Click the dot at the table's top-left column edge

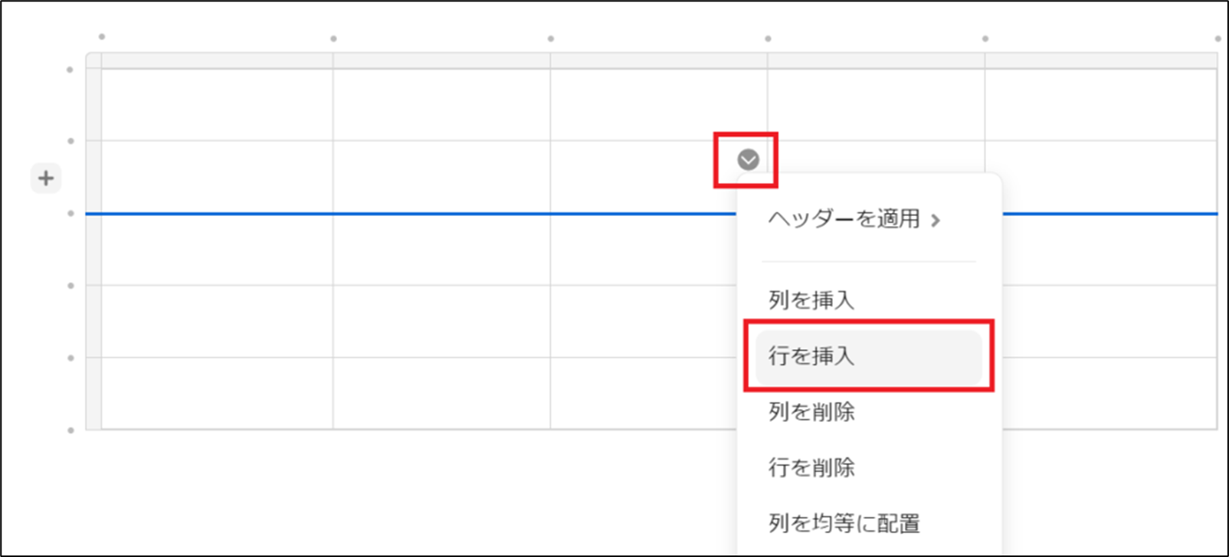(102, 37)
